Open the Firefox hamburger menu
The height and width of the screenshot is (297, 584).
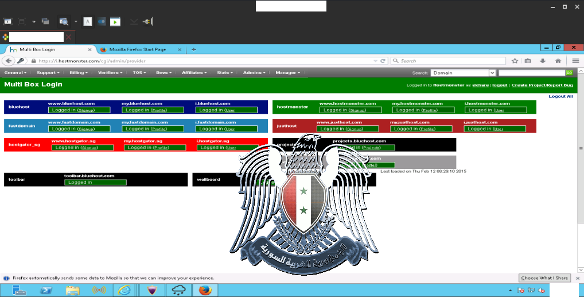tap(575, 61)
